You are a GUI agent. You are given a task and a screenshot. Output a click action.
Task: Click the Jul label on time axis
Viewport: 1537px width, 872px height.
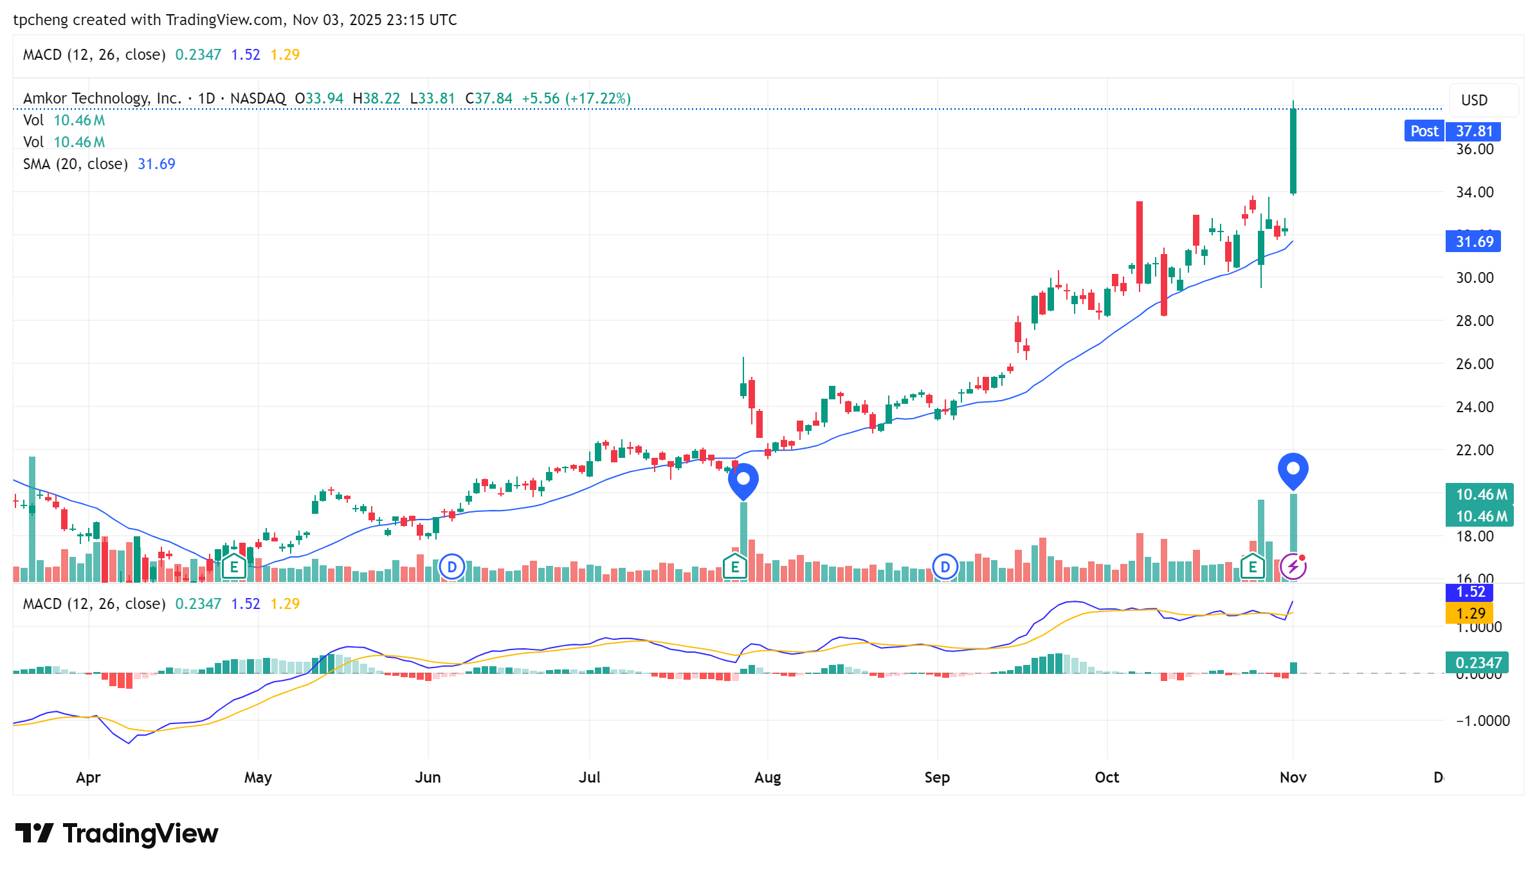tap(589, 777)
